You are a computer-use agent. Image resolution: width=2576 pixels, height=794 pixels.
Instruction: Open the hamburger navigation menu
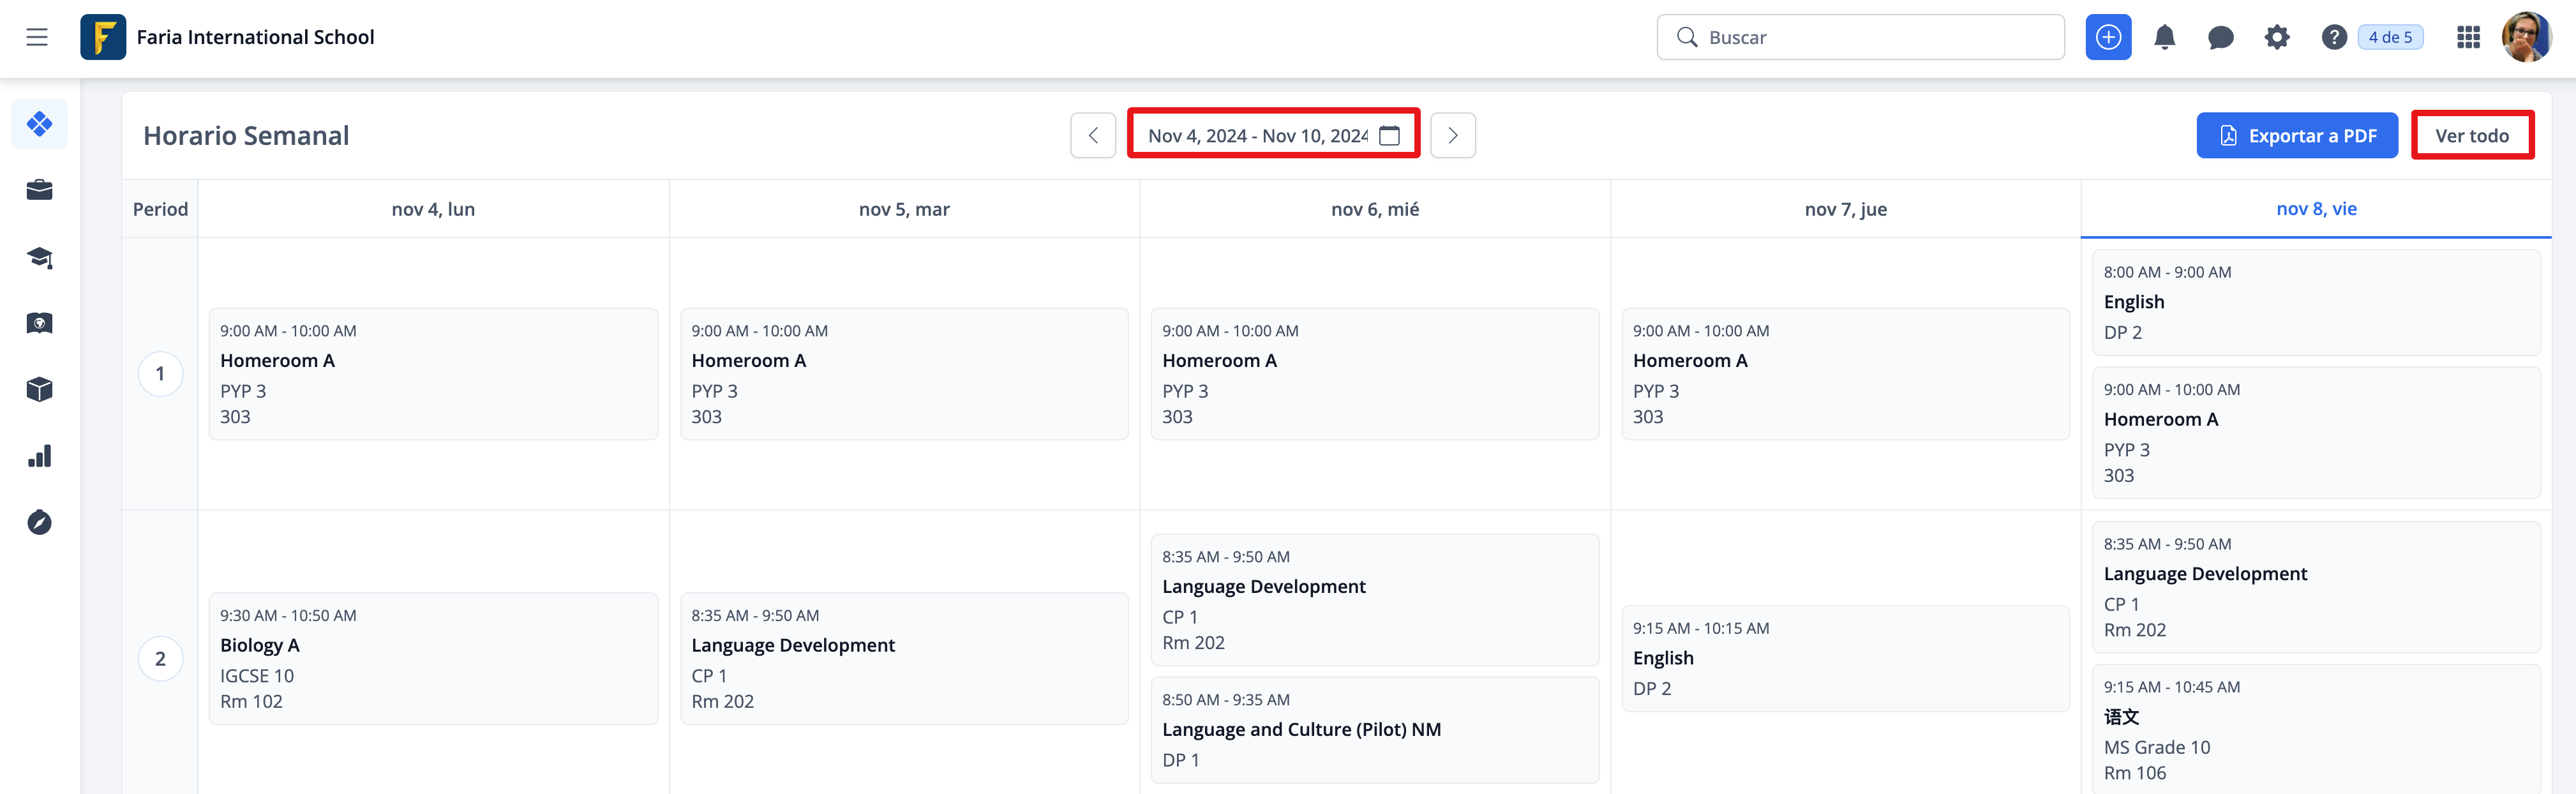coord(37,37)
